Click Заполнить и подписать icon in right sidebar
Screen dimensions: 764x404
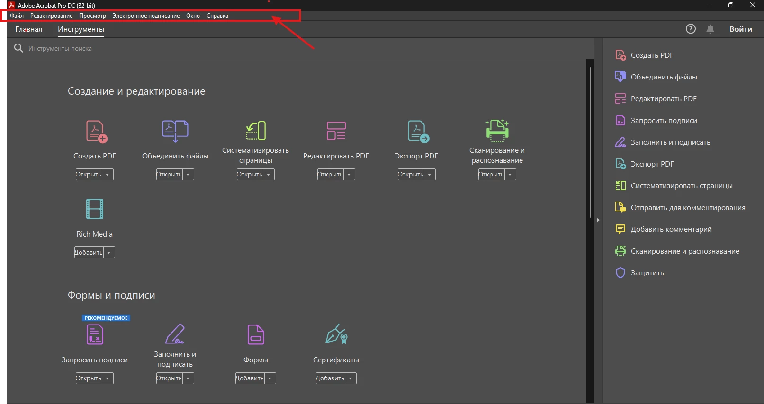click(620, 142)
